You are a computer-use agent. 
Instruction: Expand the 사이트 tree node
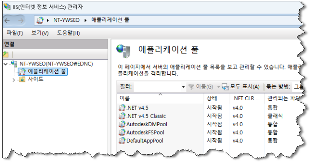(13, 80)
